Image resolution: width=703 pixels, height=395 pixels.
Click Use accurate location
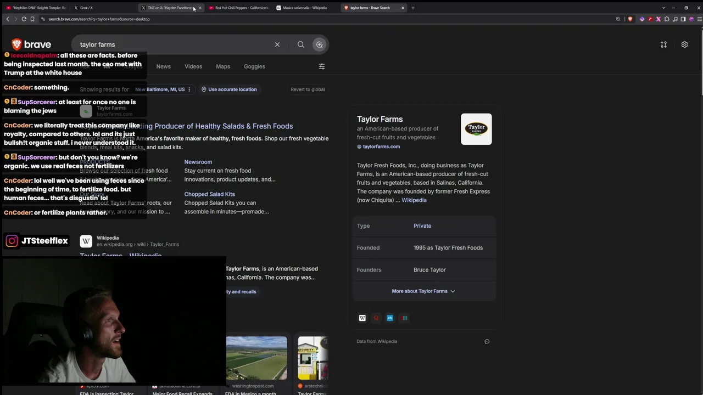click(x=228, y=89)
